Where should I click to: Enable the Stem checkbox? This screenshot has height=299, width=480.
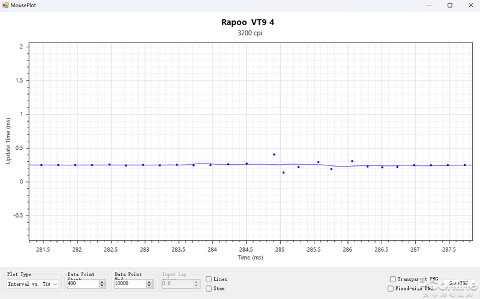pos(208,288)
